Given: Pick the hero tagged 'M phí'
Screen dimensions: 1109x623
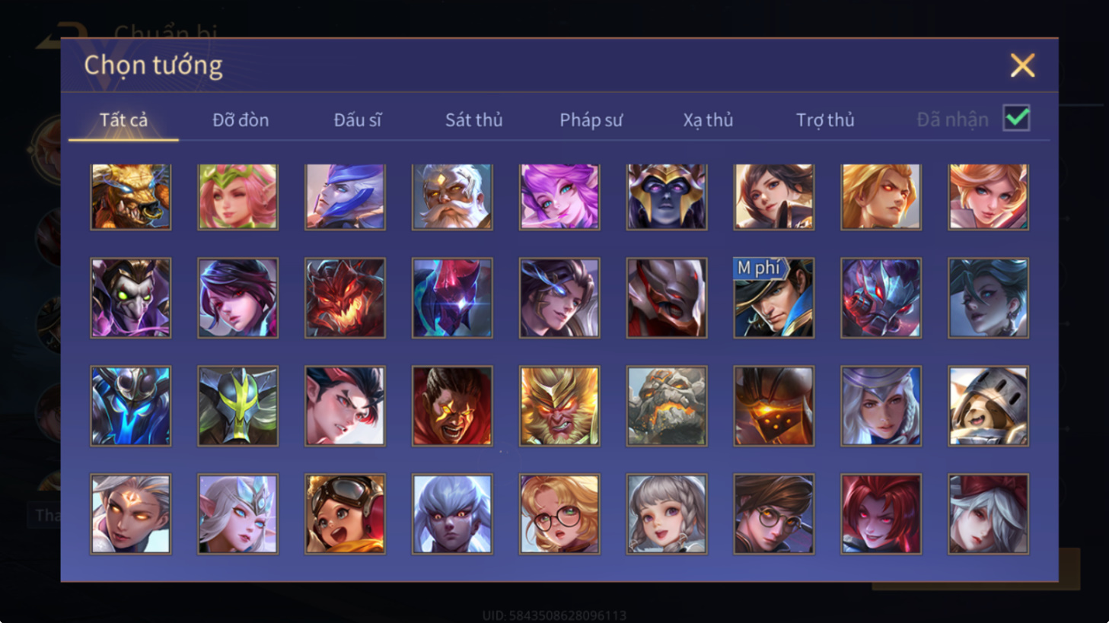Looking at the screenshot, I should 774,297.
